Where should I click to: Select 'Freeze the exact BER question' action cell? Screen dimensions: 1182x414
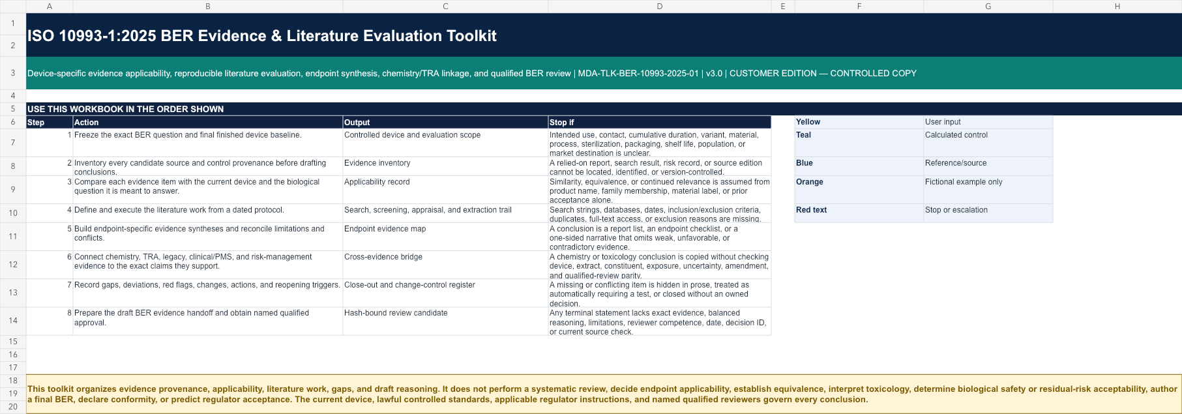click(208, 142)
